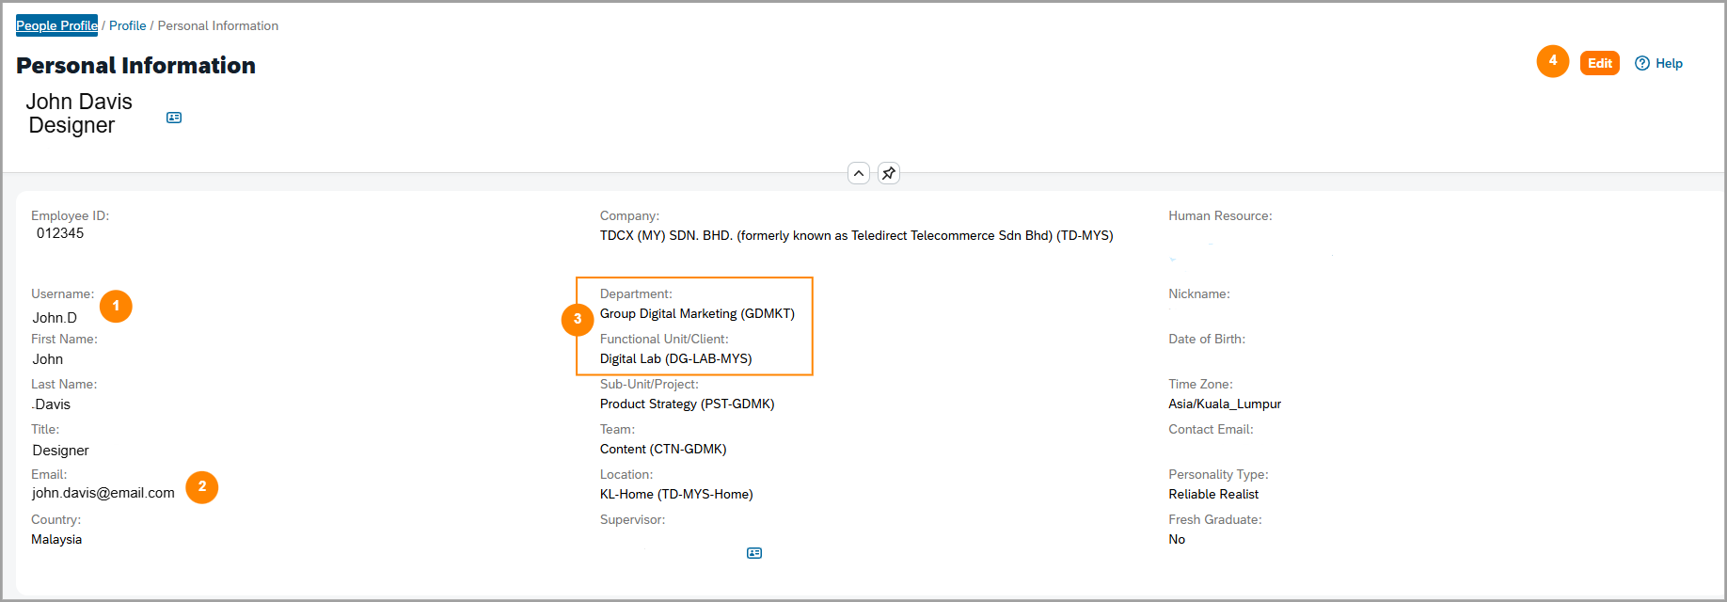The height and width of the screenshot is (602, 1727).
Task: Click the Functional Unit value Digital Lab
Action: 676,358
